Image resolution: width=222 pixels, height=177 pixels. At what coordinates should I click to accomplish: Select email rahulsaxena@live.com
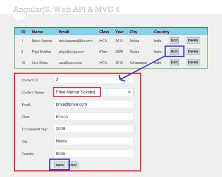pos(75,41)
